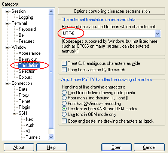Open the received character set dropdown
168x153 pixels.
point(158,33)
